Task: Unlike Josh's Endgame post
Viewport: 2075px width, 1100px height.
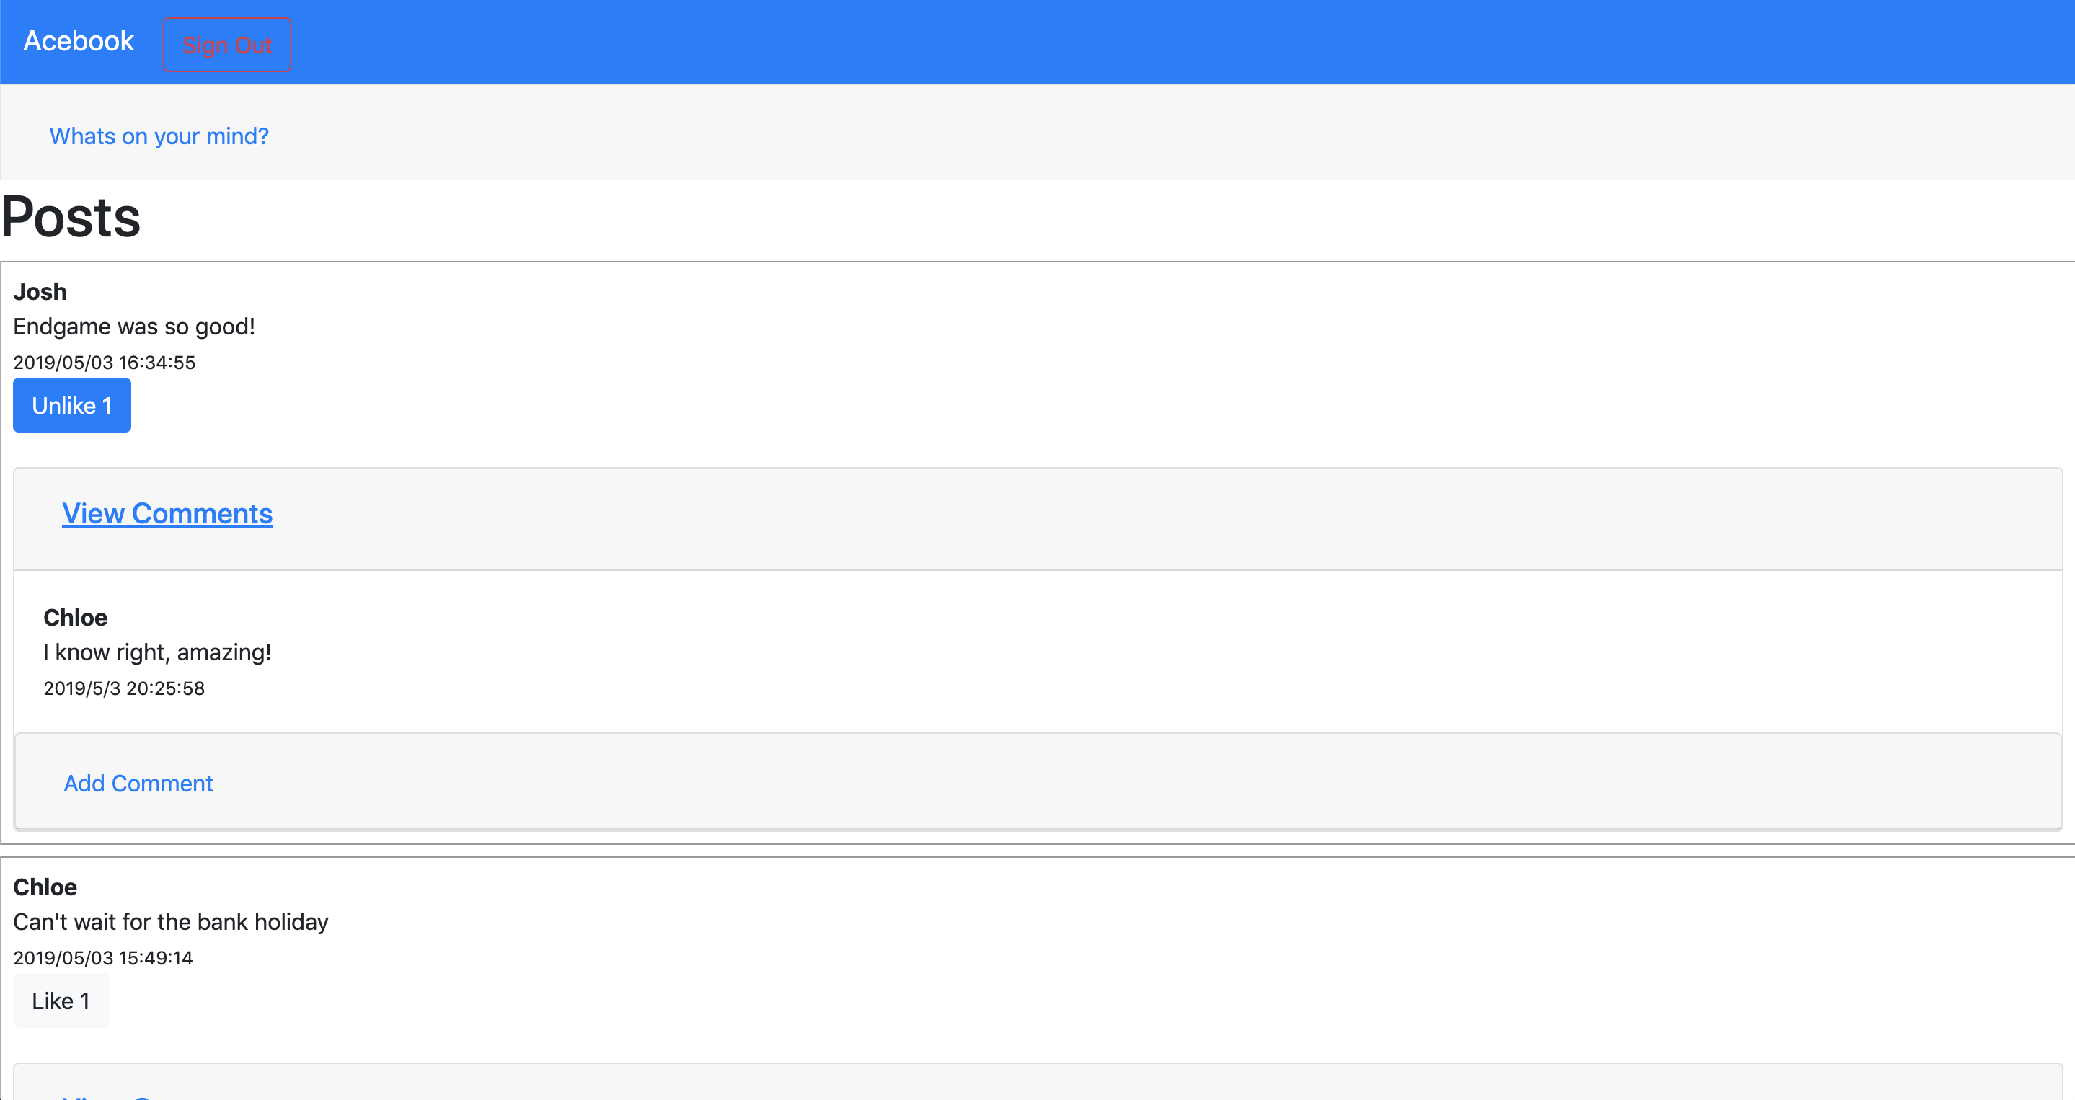Action: 71,405
